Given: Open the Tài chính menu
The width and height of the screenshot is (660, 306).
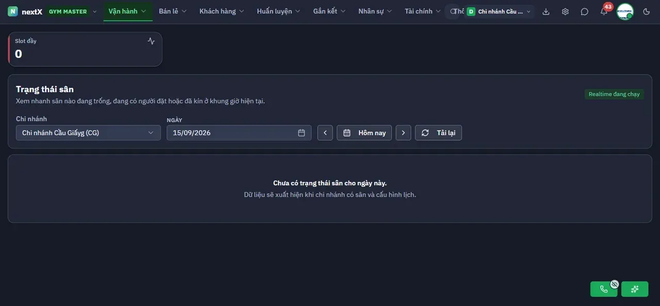Looking at the screenshot, I should click(423, 11).
